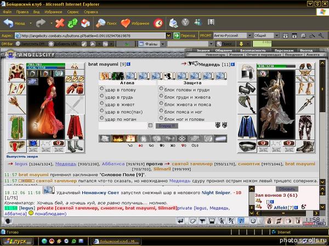329x246 pixels.
Task: Click the Медведь sword slot
Action: pos(305,104)
